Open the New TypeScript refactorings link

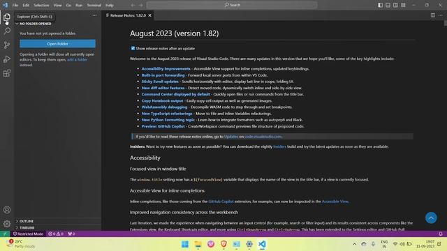pos(167,114)
